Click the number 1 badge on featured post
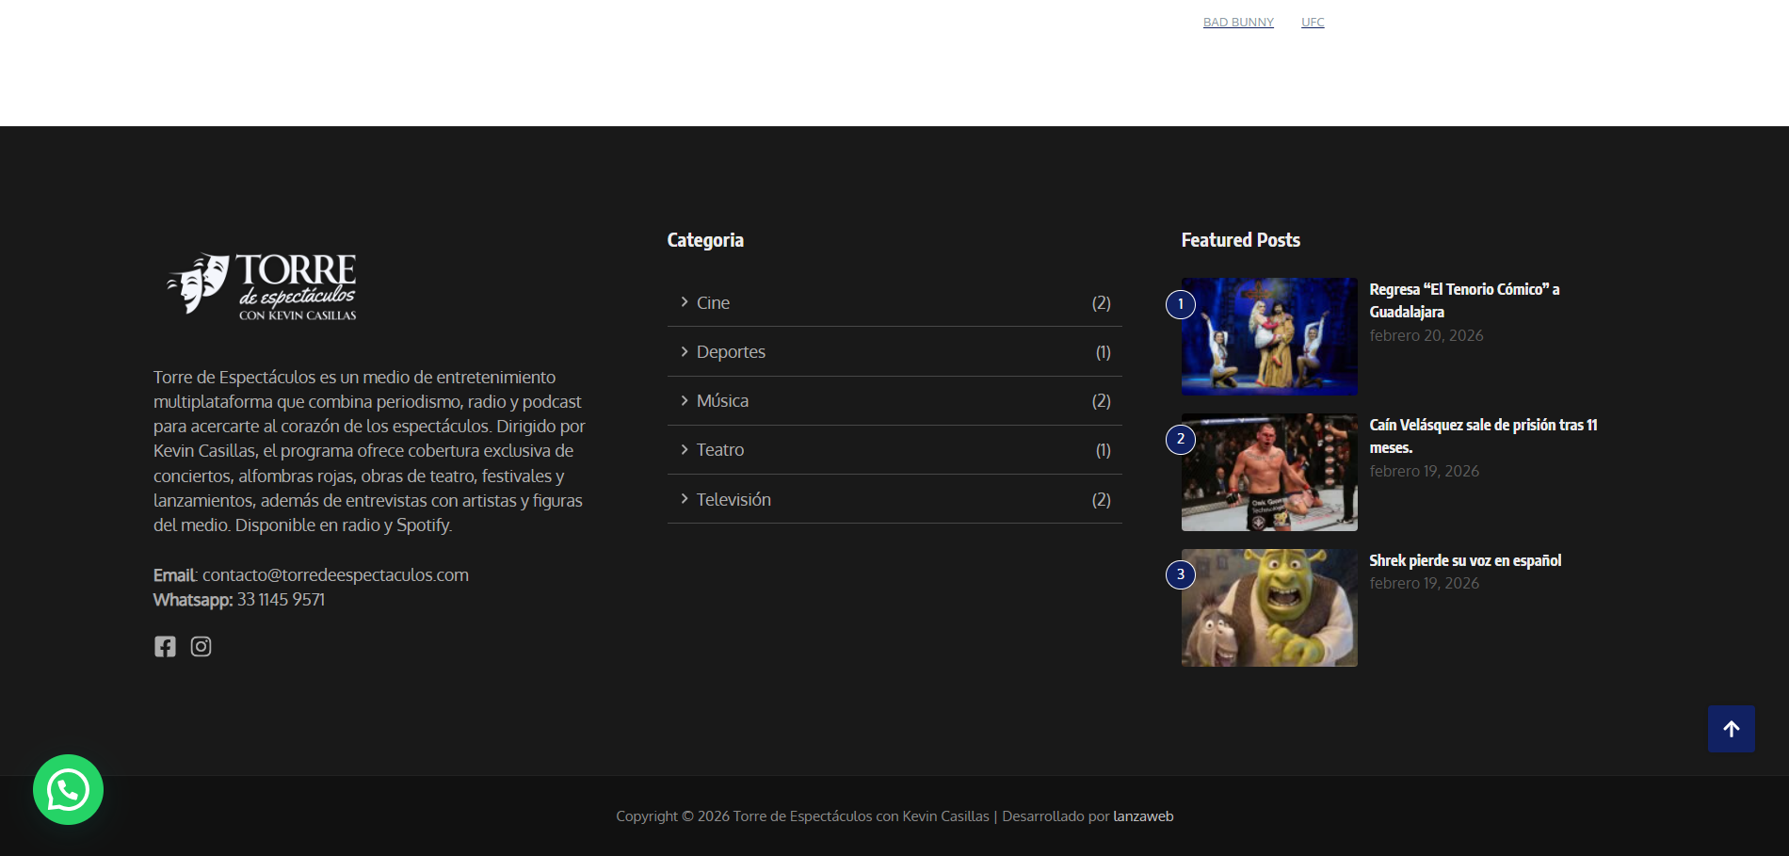Image resolution: width=1789 pixels, height=856 pixels. click(x=1180, y=304)
